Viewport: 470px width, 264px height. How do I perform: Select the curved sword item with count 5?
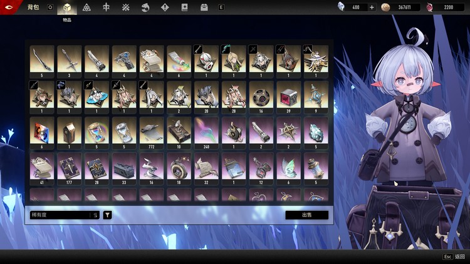coord(41,59)
